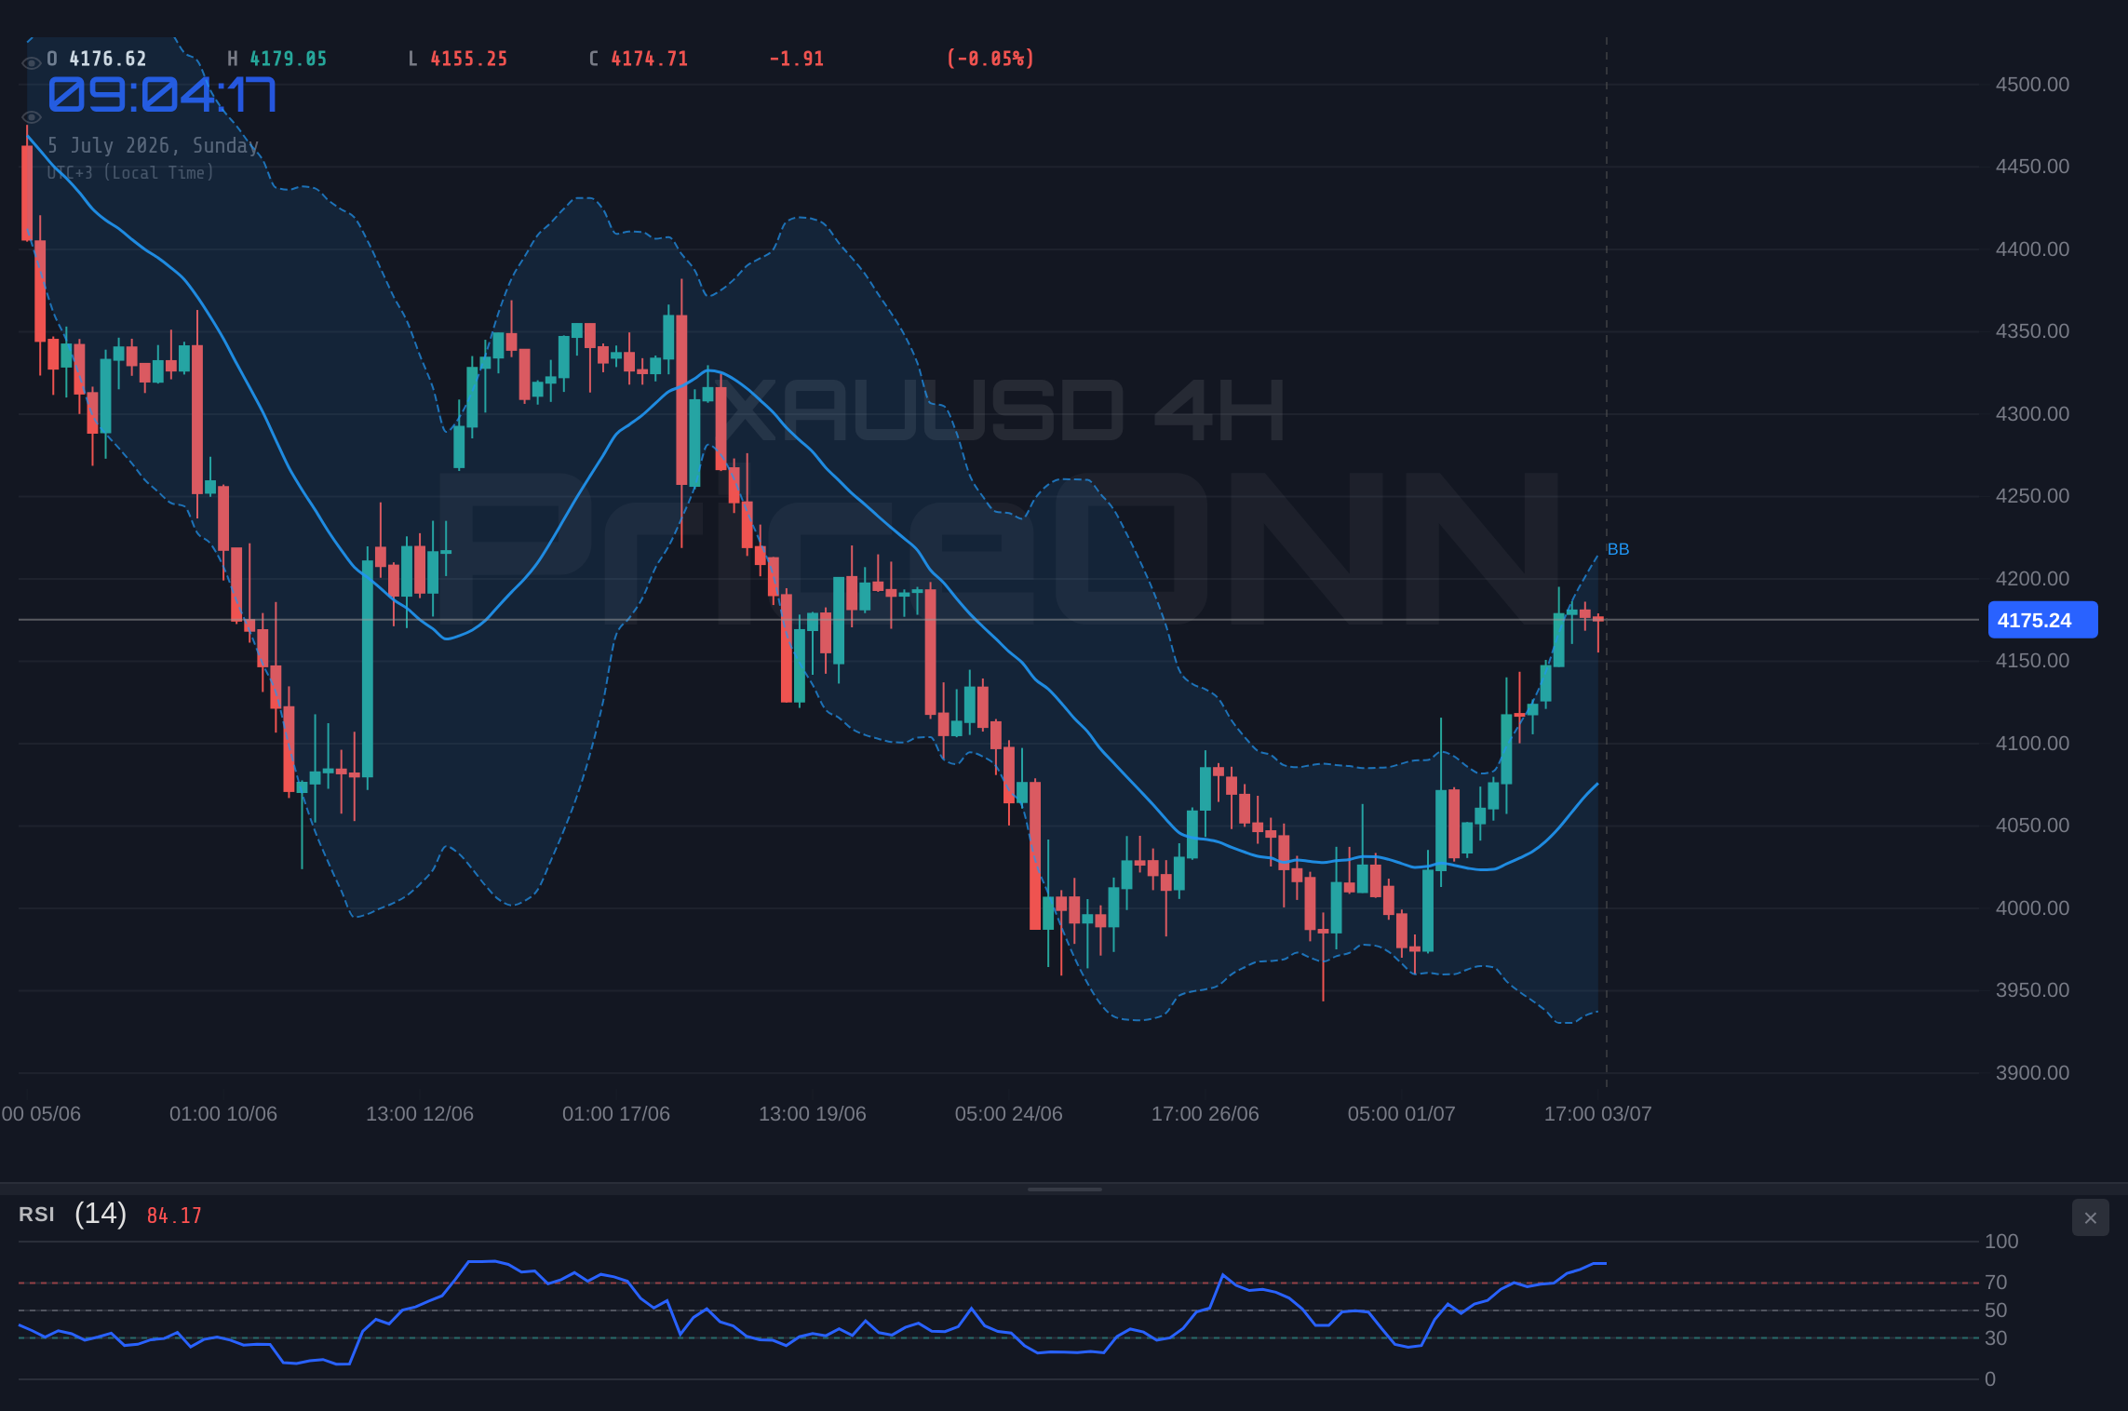The width and height of the screenshot is (2128, 1411).
Task: Click the Close value 4174.71
Action: pos(650,59)
